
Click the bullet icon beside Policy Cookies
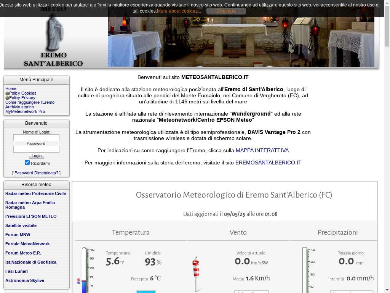pos(7,93)
